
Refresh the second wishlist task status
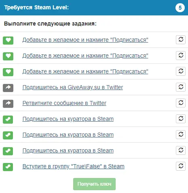pyautogui.click(x=181, y=56)
